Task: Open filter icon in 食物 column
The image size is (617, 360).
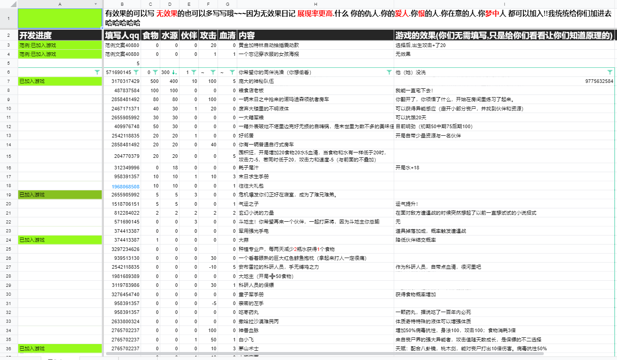Action: [x=155, y=72]
